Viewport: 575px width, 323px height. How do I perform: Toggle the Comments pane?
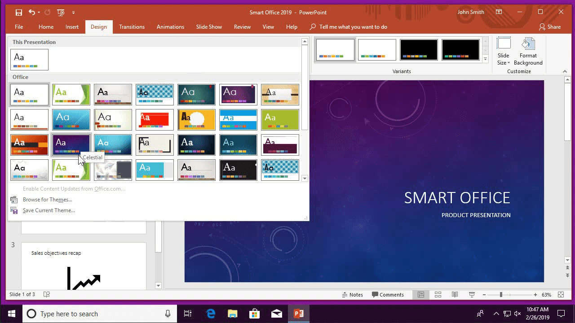[x=388, y=294]
